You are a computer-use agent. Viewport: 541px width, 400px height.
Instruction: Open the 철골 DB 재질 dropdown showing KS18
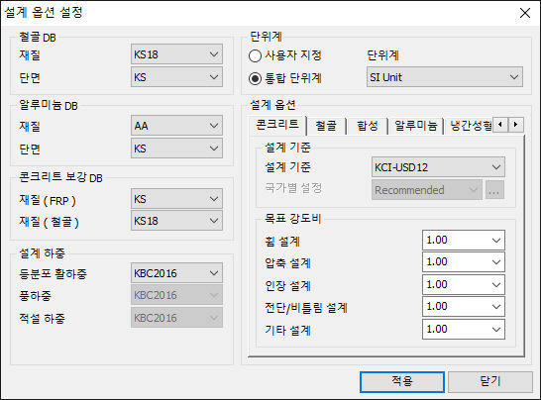[x=176, y=54]
